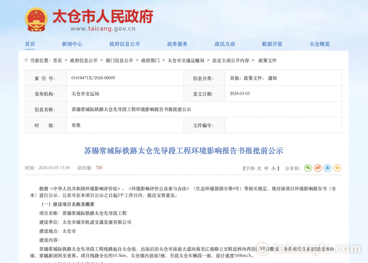Image resolution: width=368 pixels, height=263 pixels.
Task: Select the 政民互动 menu item
Action: 224,44
